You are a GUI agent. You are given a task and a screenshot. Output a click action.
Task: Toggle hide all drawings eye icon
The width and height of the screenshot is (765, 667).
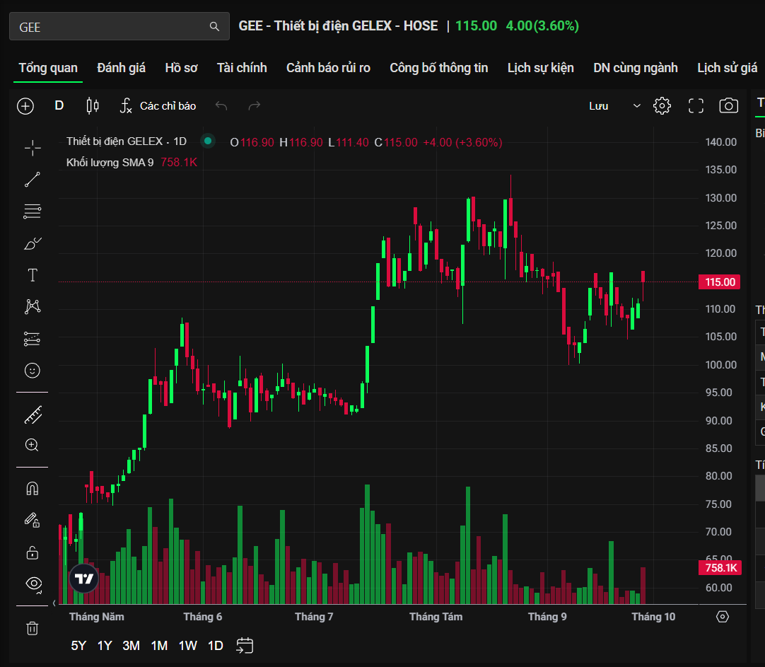click(34, 584)
